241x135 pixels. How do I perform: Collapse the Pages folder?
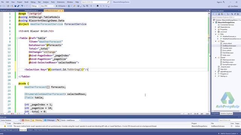[x=215, y=41]
